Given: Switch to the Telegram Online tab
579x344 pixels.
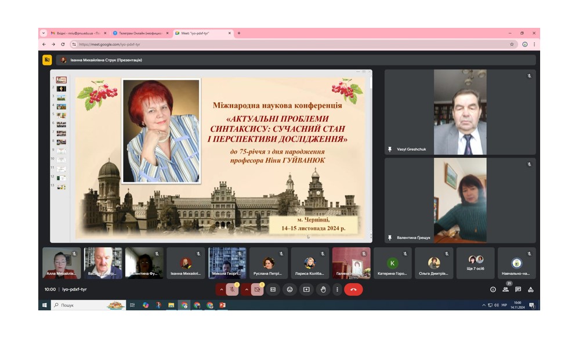Looking at the screenshot, I should click(140, 33).
